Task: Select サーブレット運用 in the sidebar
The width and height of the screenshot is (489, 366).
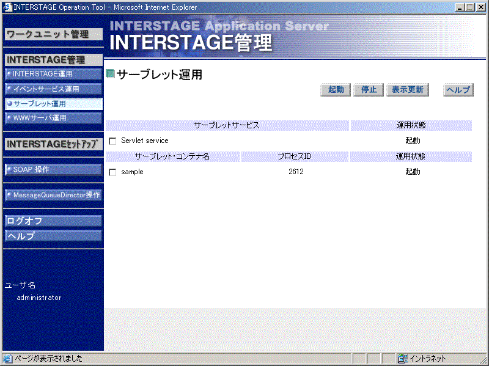Action: [54, 104]
